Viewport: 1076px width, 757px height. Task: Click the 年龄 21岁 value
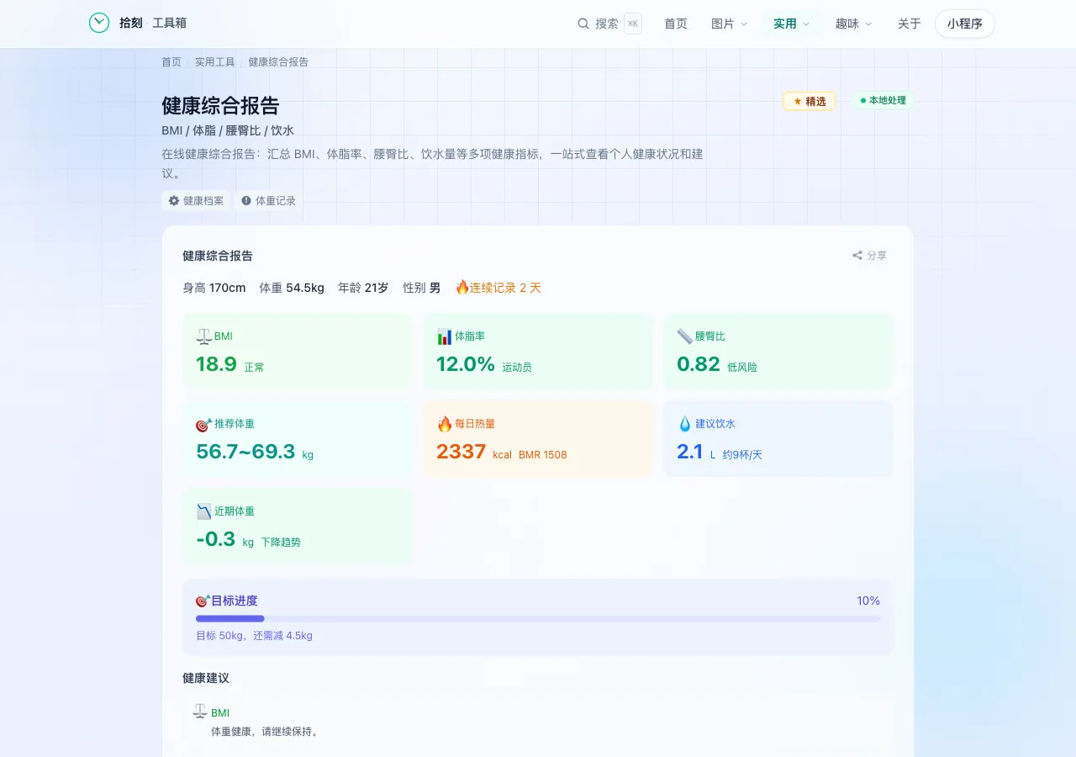tap(363, 288)
